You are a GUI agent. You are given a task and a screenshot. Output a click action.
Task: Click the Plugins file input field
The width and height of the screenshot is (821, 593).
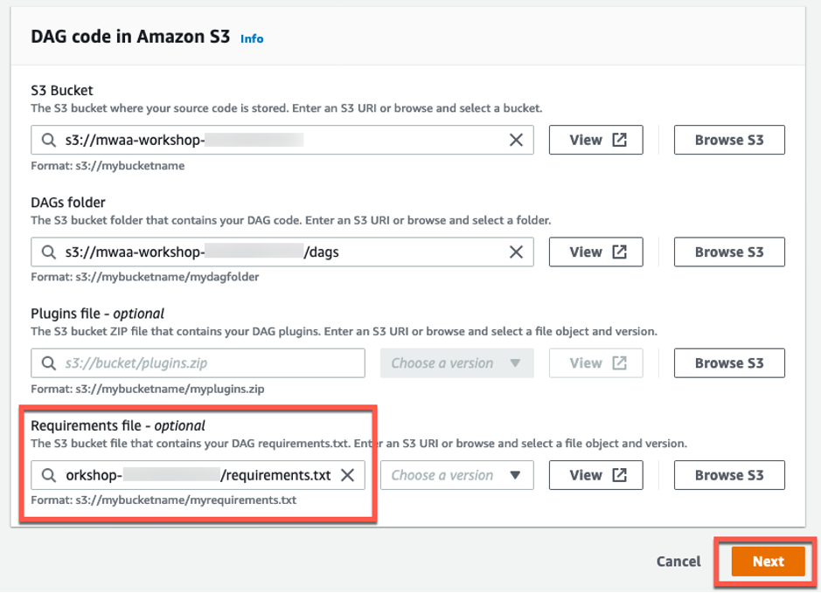point(210,363)
